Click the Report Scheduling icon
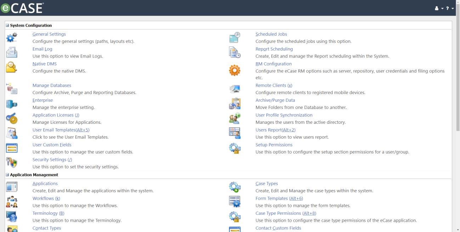Image resolution: width=460 pixels, height=232 pixels. 235,52
